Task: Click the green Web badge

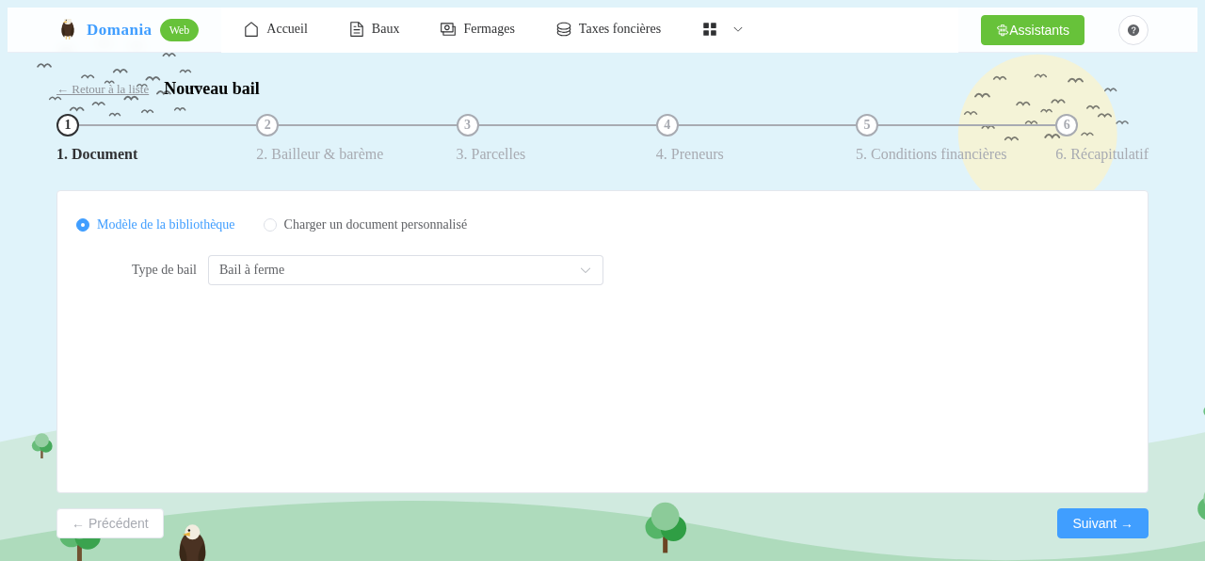Action: [x=179, y=30]
